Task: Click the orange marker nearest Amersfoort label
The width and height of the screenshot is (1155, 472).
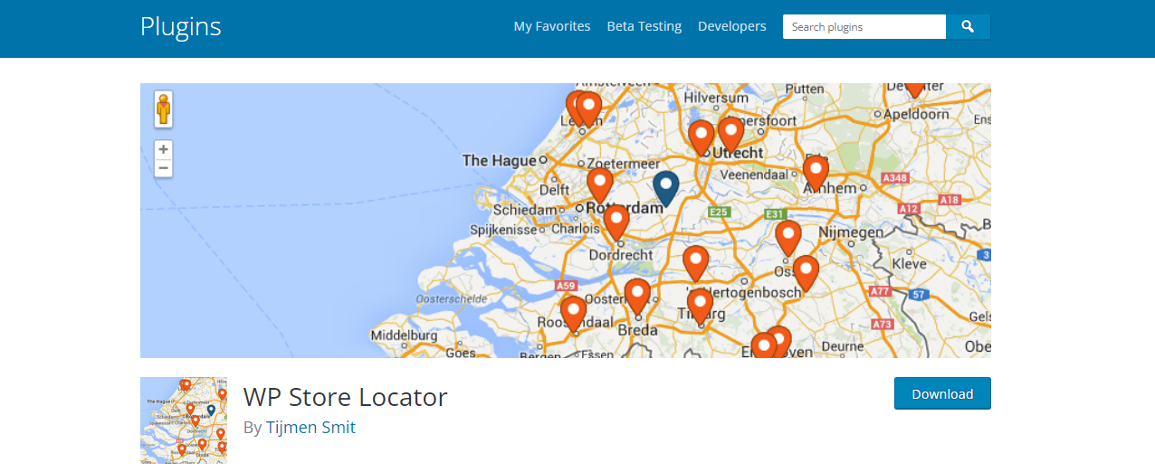Action: pos(730,135)
